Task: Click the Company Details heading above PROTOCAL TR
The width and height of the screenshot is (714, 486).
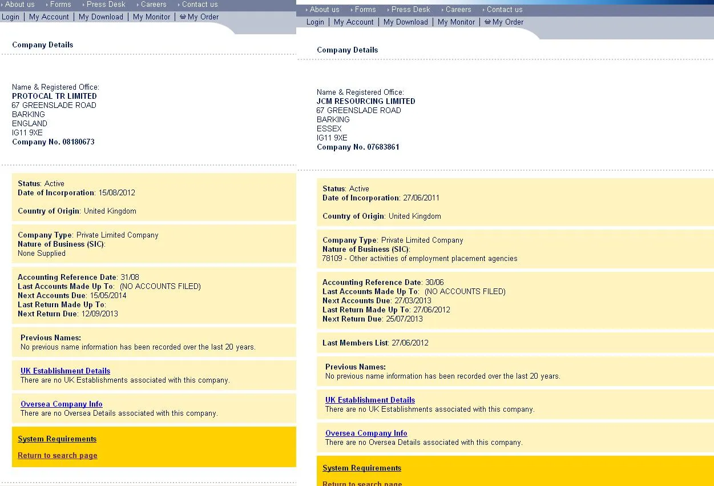Action: 43,45
